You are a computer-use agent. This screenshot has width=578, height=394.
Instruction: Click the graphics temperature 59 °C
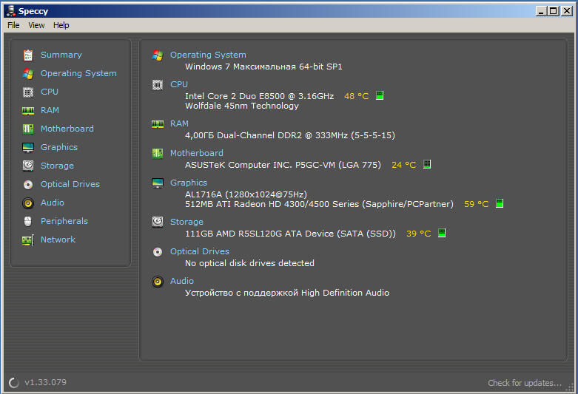tap(477, 204)
